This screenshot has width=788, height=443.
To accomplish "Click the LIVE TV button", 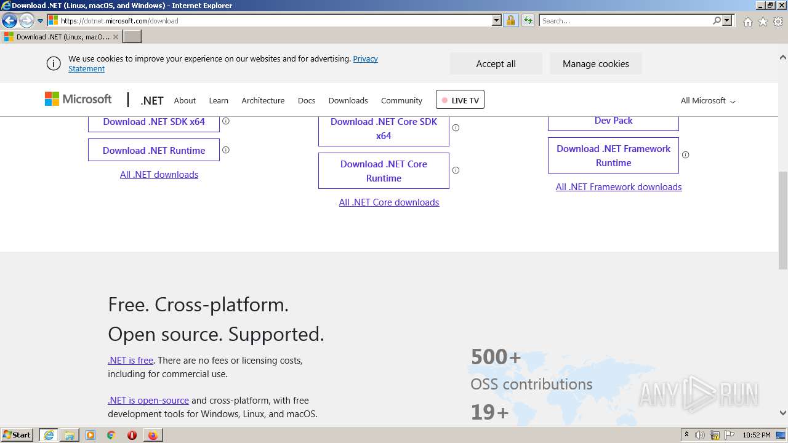I will pos(460,100).
